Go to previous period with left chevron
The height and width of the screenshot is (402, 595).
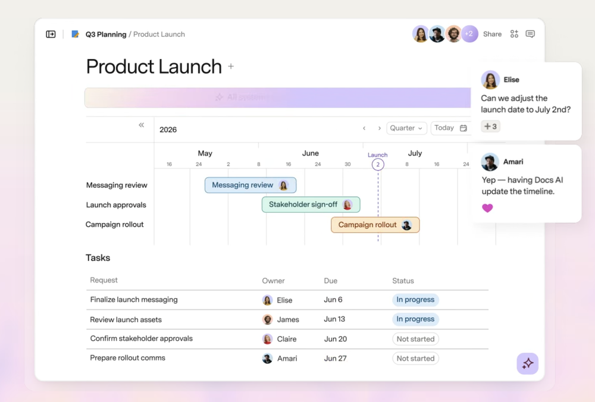point(364,128)
